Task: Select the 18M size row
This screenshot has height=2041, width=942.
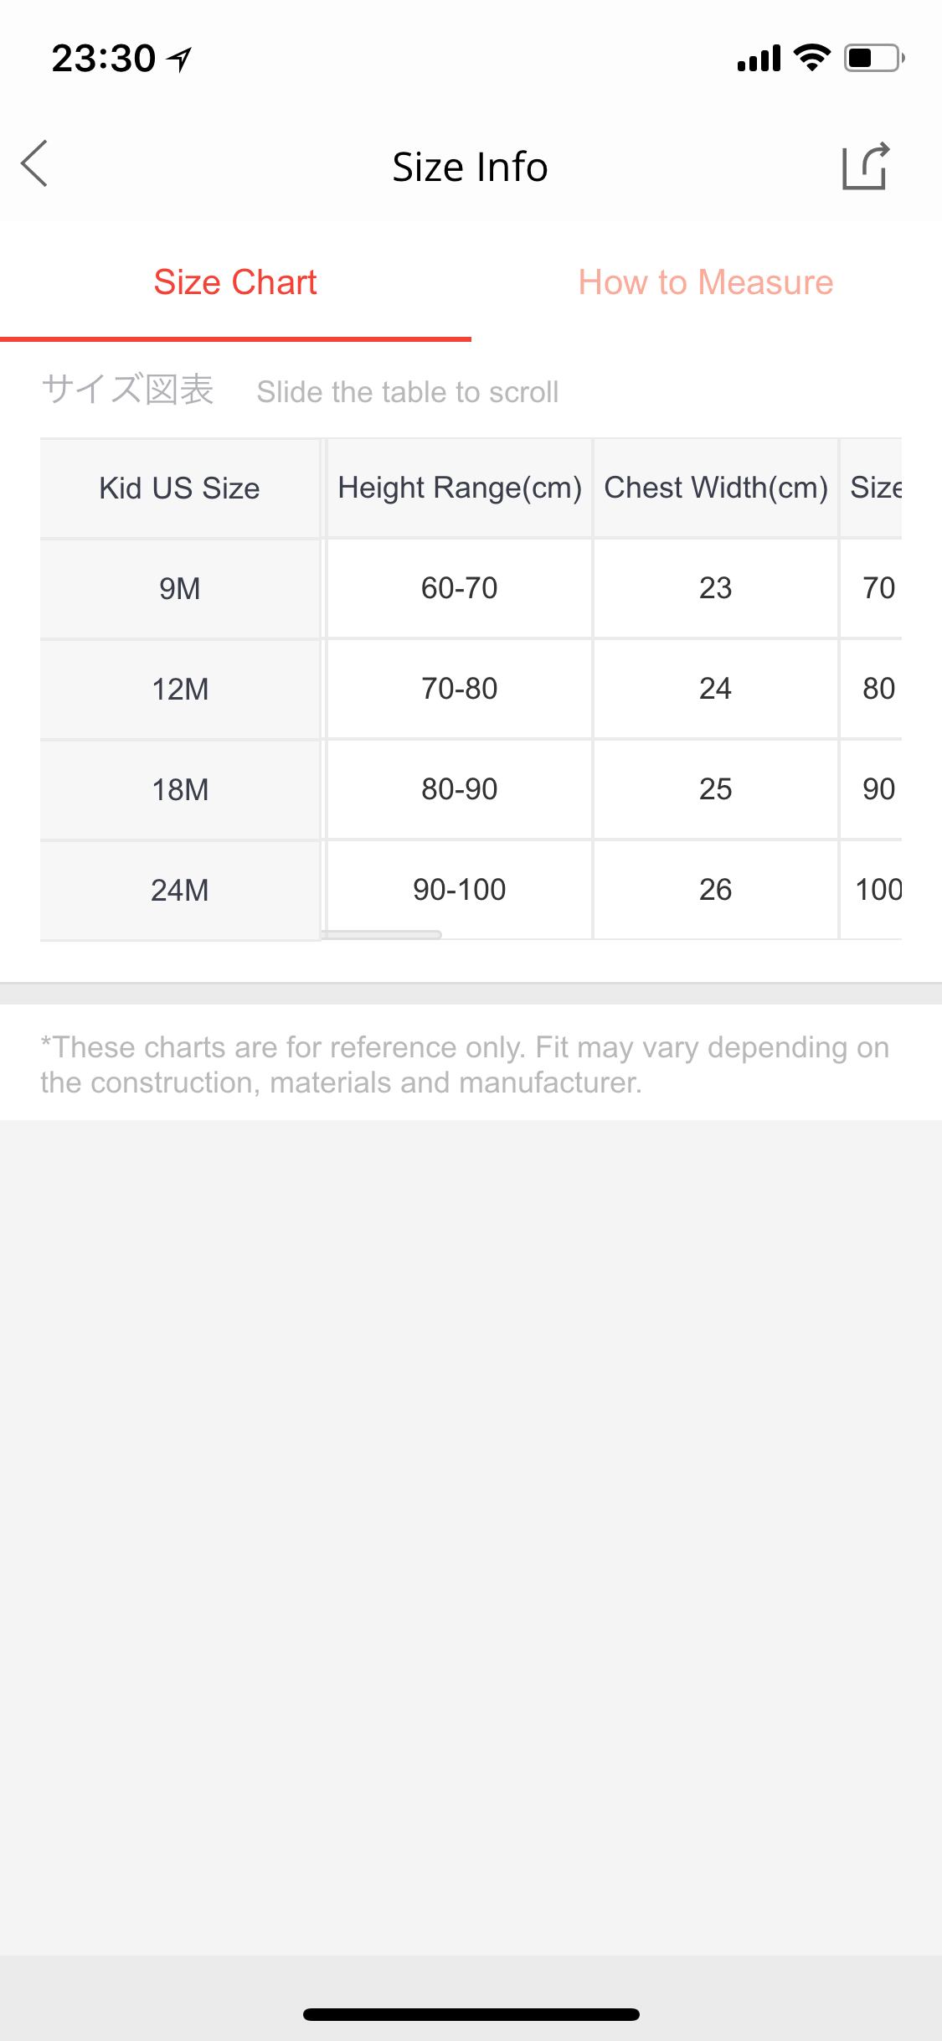Action: click(179, 789)
